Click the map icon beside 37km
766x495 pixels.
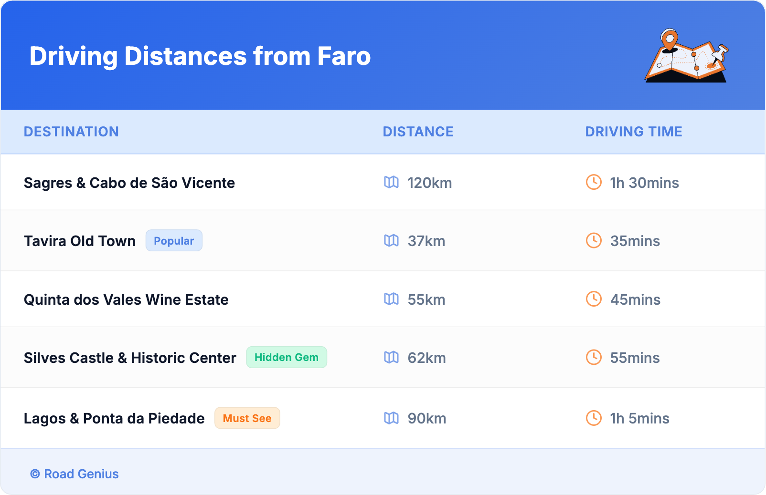click(391, 240)
